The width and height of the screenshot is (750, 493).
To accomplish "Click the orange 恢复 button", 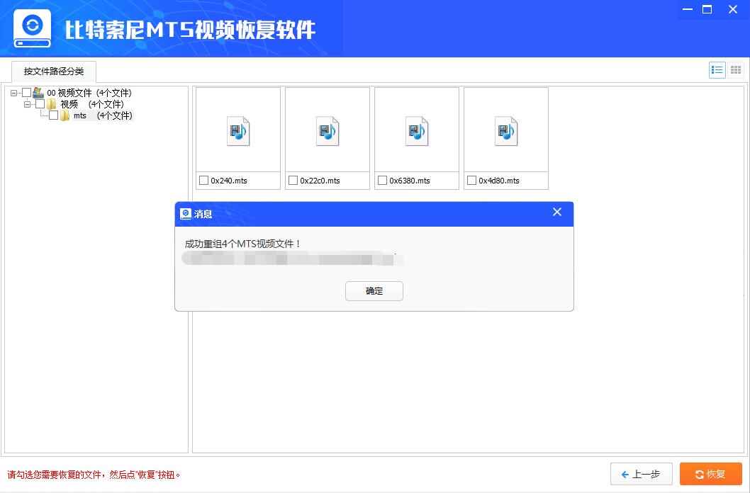I will tap(711, 474).
